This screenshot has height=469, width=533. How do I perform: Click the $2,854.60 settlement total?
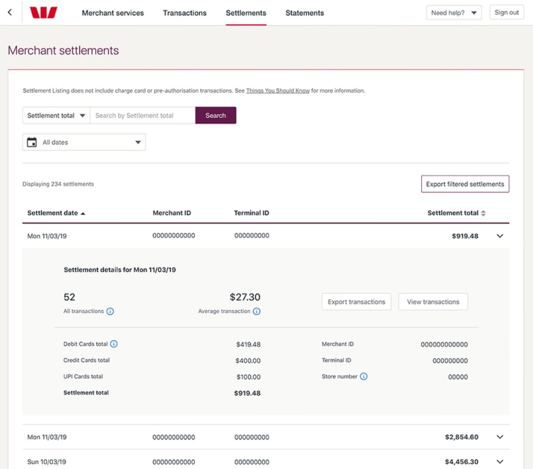point(462,437)
